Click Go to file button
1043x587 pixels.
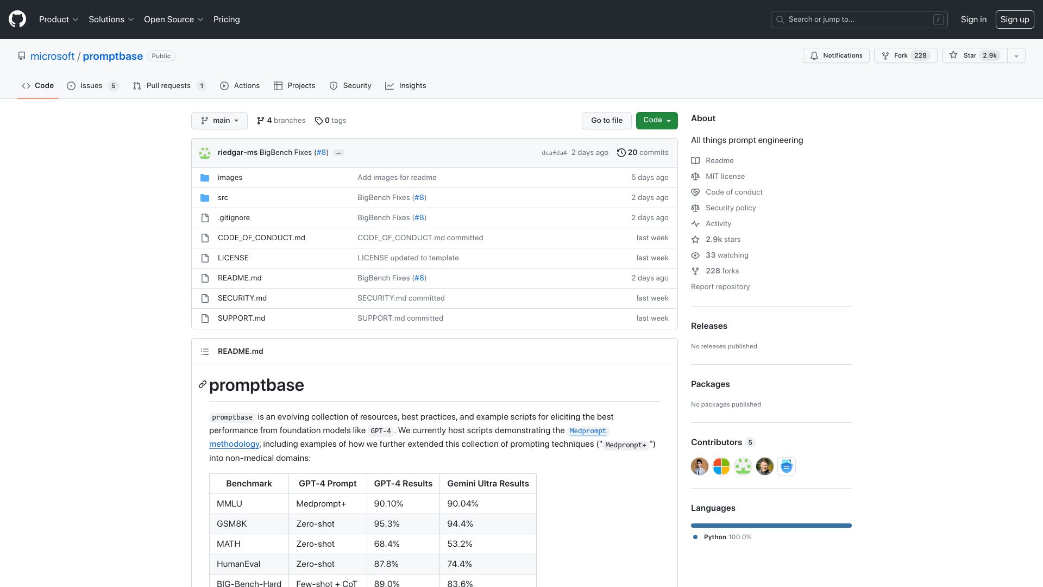tap(607, 121)
